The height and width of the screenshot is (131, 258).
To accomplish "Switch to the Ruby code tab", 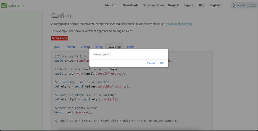I will 99,47.
